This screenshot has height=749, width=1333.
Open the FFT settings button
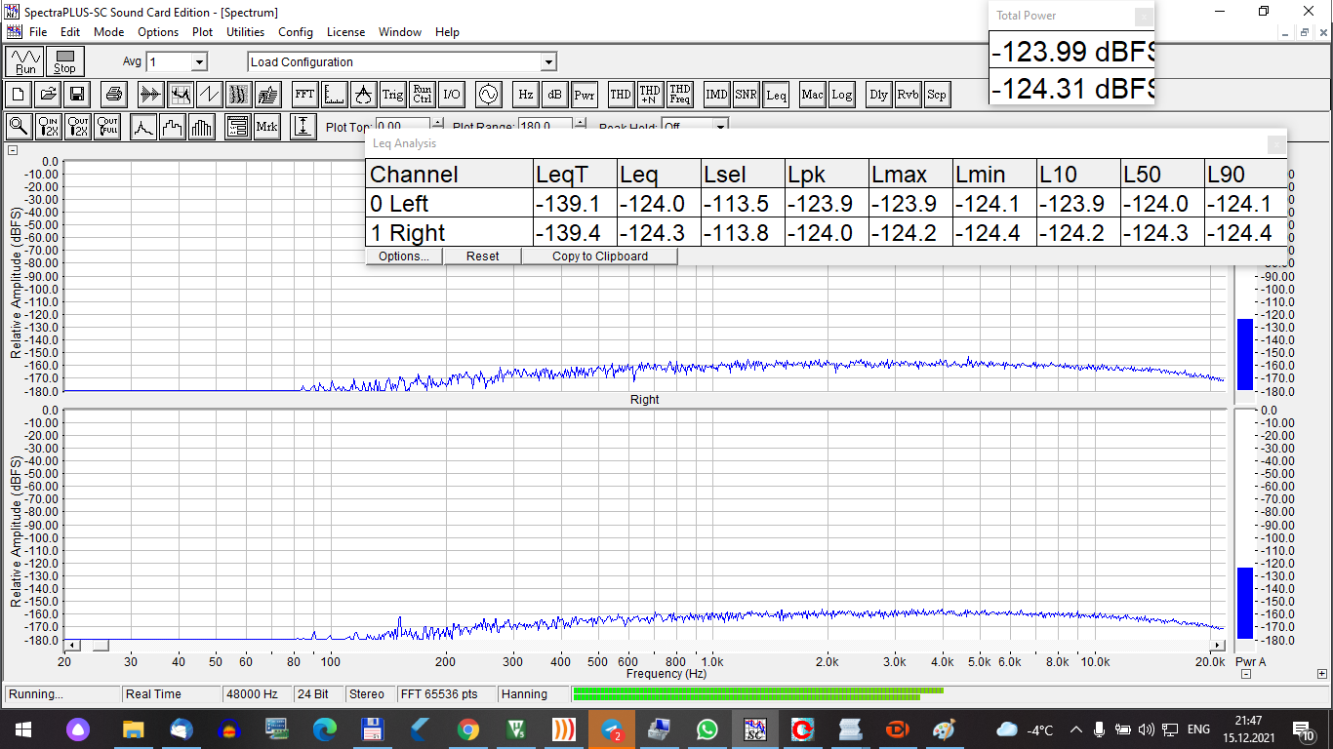pos(304,95)
